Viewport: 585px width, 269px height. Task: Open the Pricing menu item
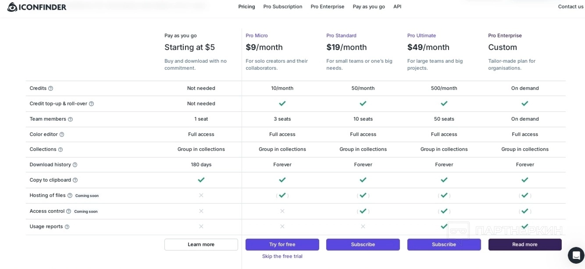[x=246, y=7]
